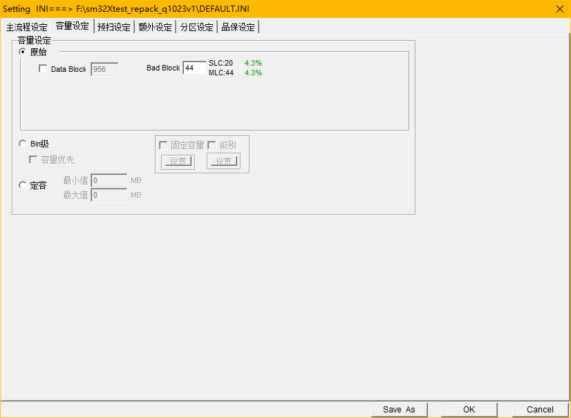
Task: Confirm settings with OK button
Action: 469,410
